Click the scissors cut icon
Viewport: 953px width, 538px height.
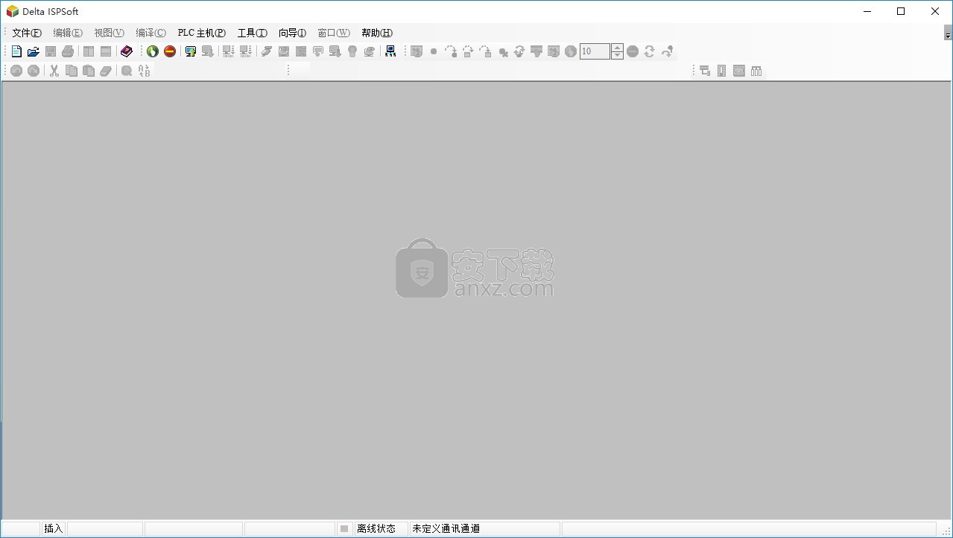(54, 71)
